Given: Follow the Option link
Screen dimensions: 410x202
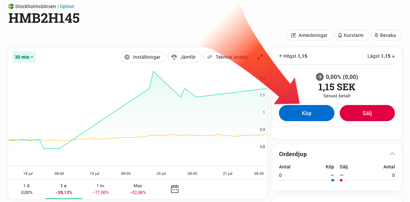Looking at the screenshot, I should [x=67, y=6].
